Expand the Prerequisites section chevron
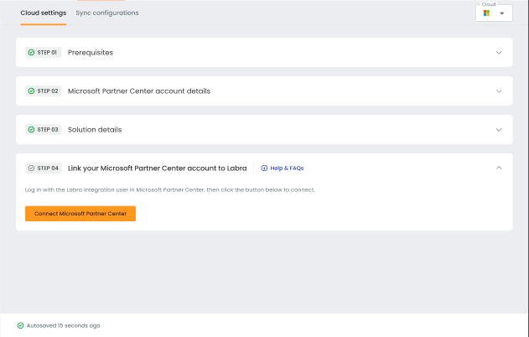529x337 pixels. tap(499, 52)
